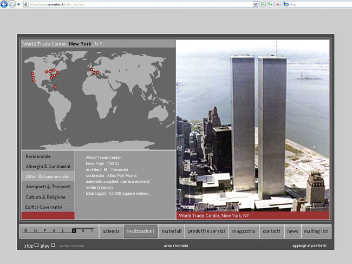The height and width of the screenshot is (264, 352).
Task: Open the magazzino section
Action: click(244, 231)
